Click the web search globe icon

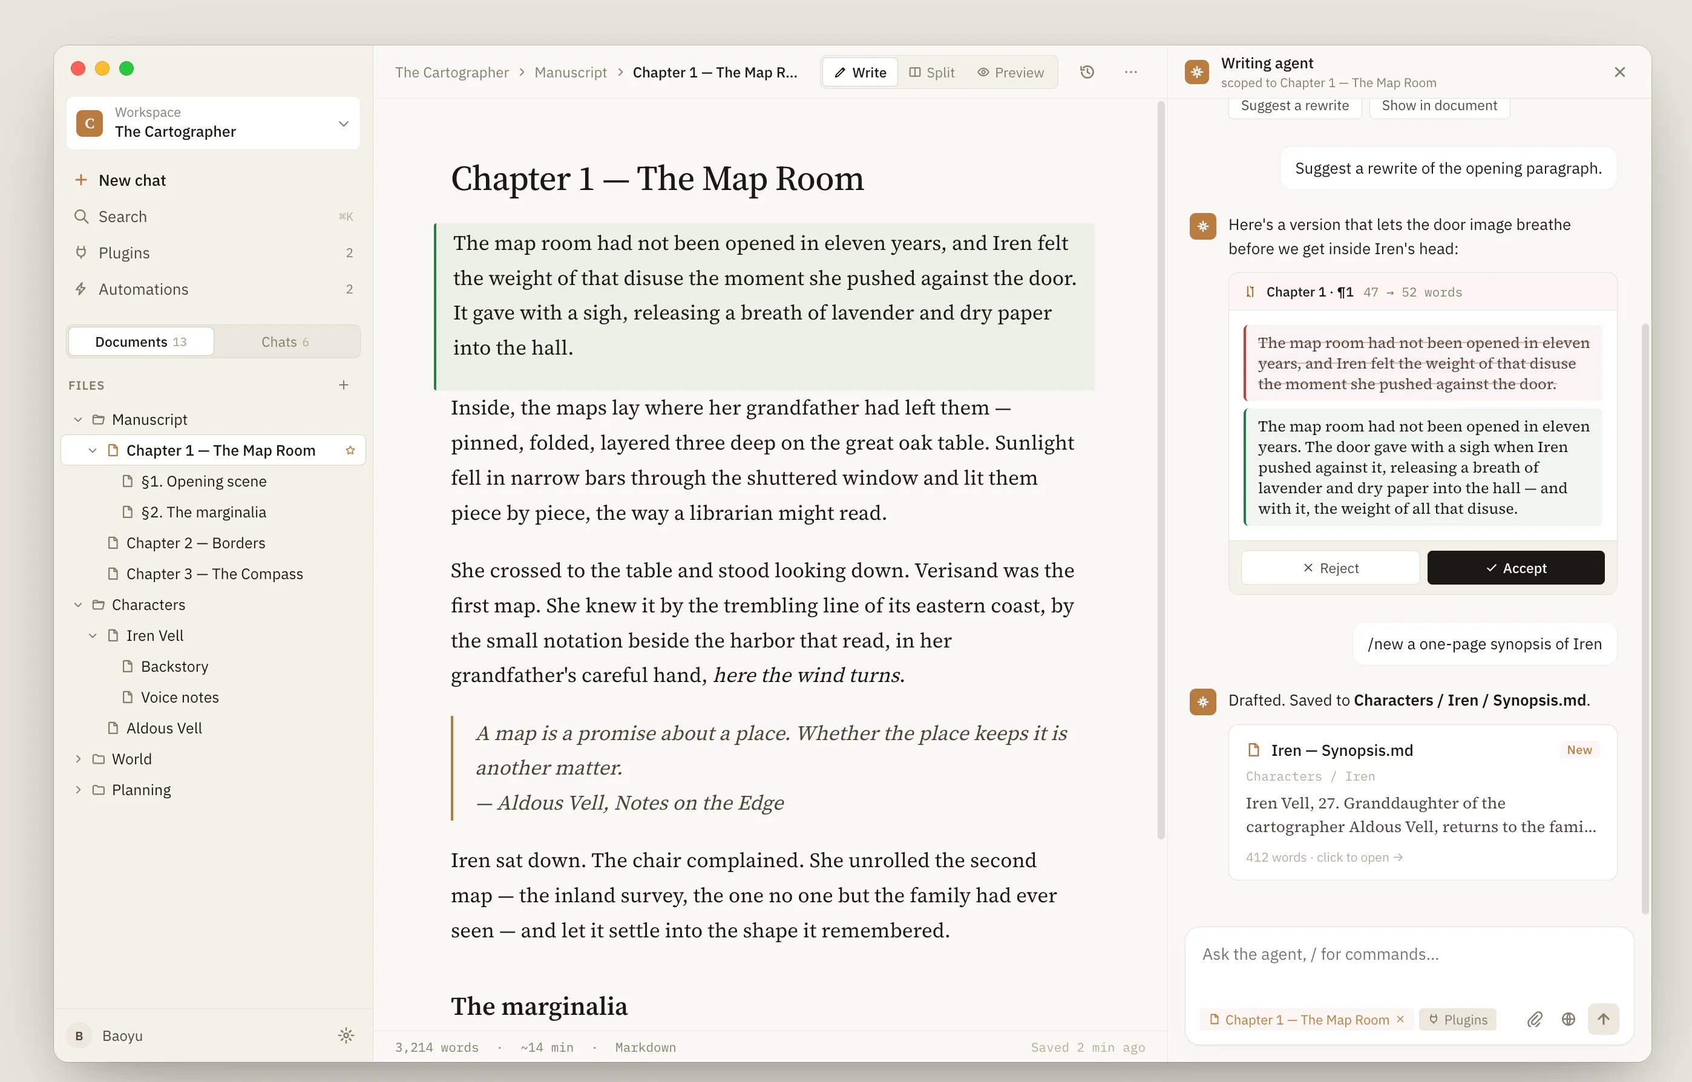(x=1569, y=1019)
